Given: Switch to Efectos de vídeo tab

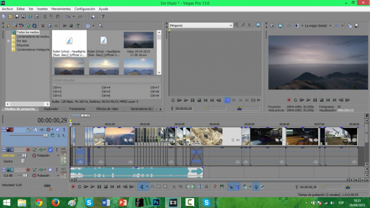Looking at the screenshot, I should click(x=107, y=109).
